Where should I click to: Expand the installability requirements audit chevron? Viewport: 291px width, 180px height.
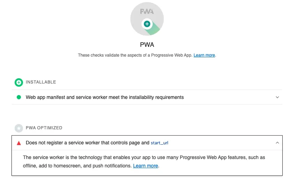click(277, 97)
